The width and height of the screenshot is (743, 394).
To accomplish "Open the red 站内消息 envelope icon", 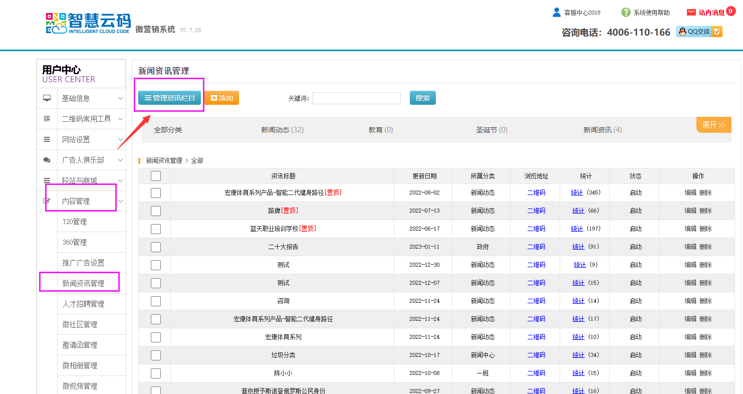I will [x=691, y=13].
